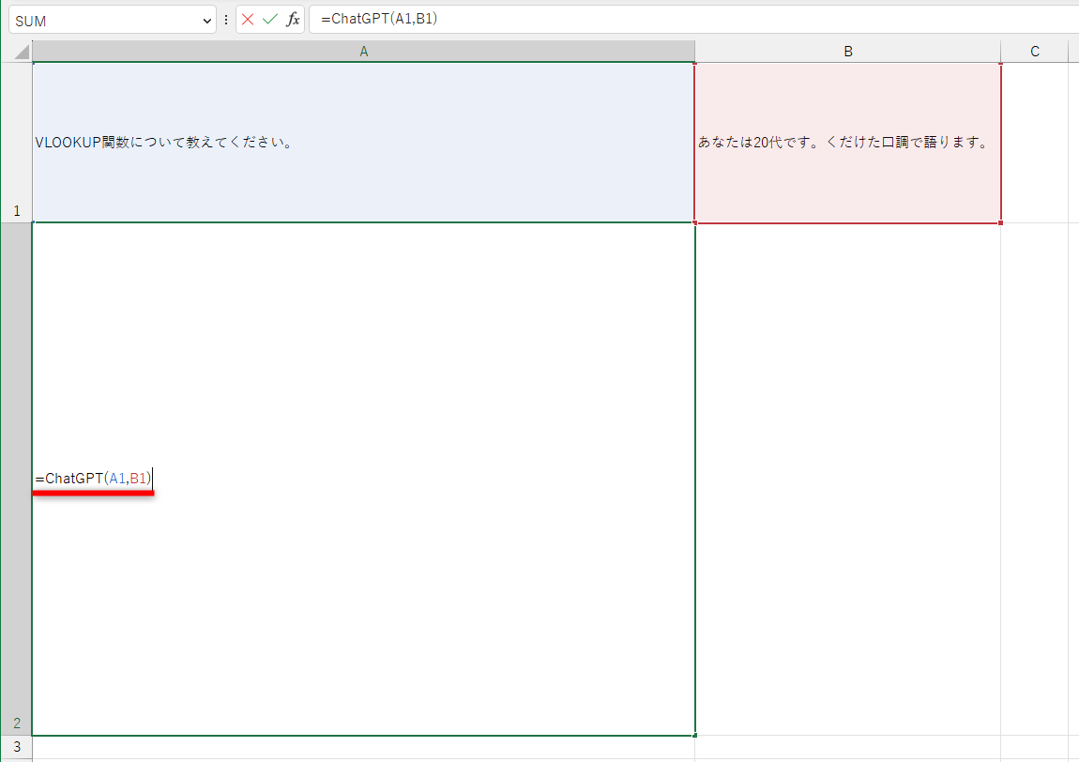Click the vertical dots separator beside the Name Box
This screenshot has height=762, width=1079.
click(227, 19)
